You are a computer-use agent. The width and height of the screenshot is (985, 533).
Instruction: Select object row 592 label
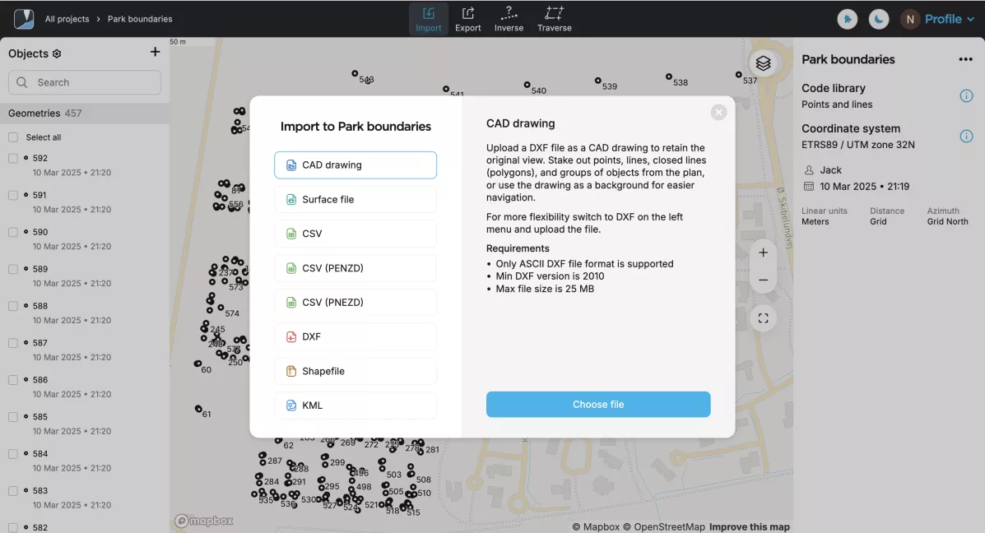tap(40, 158)
